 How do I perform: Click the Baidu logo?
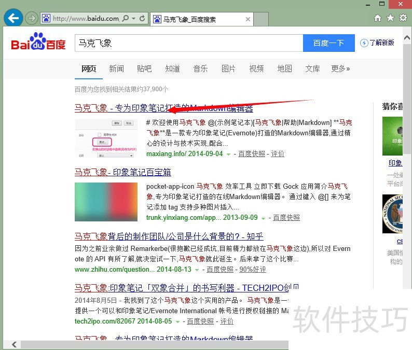click(x=38, y=41)
